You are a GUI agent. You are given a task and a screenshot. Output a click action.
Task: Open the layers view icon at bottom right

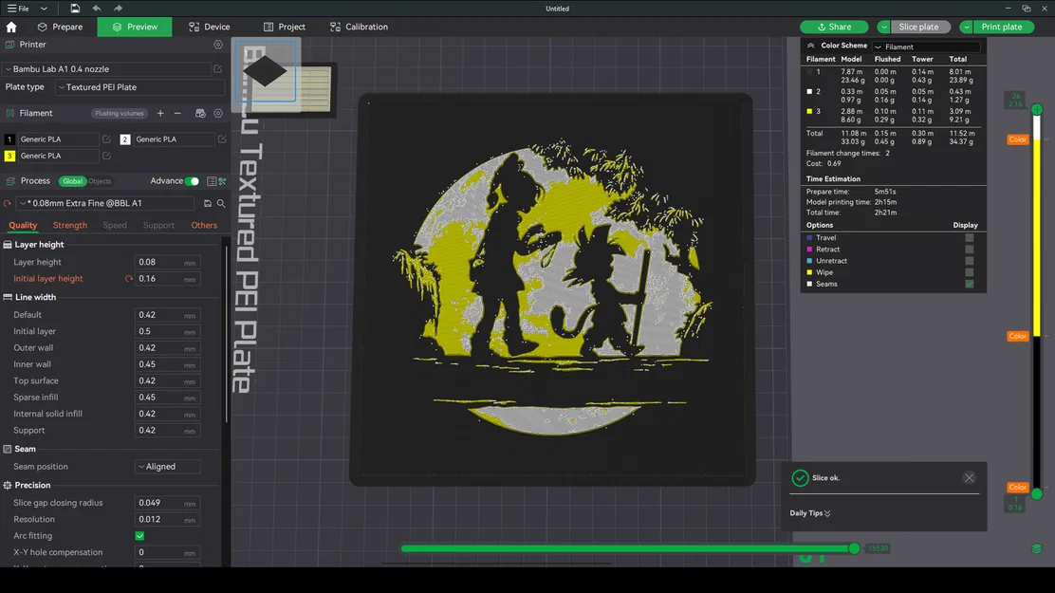(1037, 548)
